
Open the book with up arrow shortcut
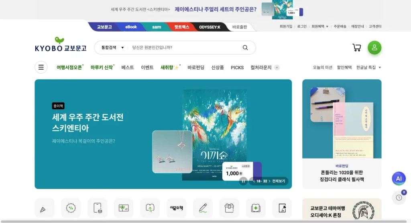click(x=150, y=208)
